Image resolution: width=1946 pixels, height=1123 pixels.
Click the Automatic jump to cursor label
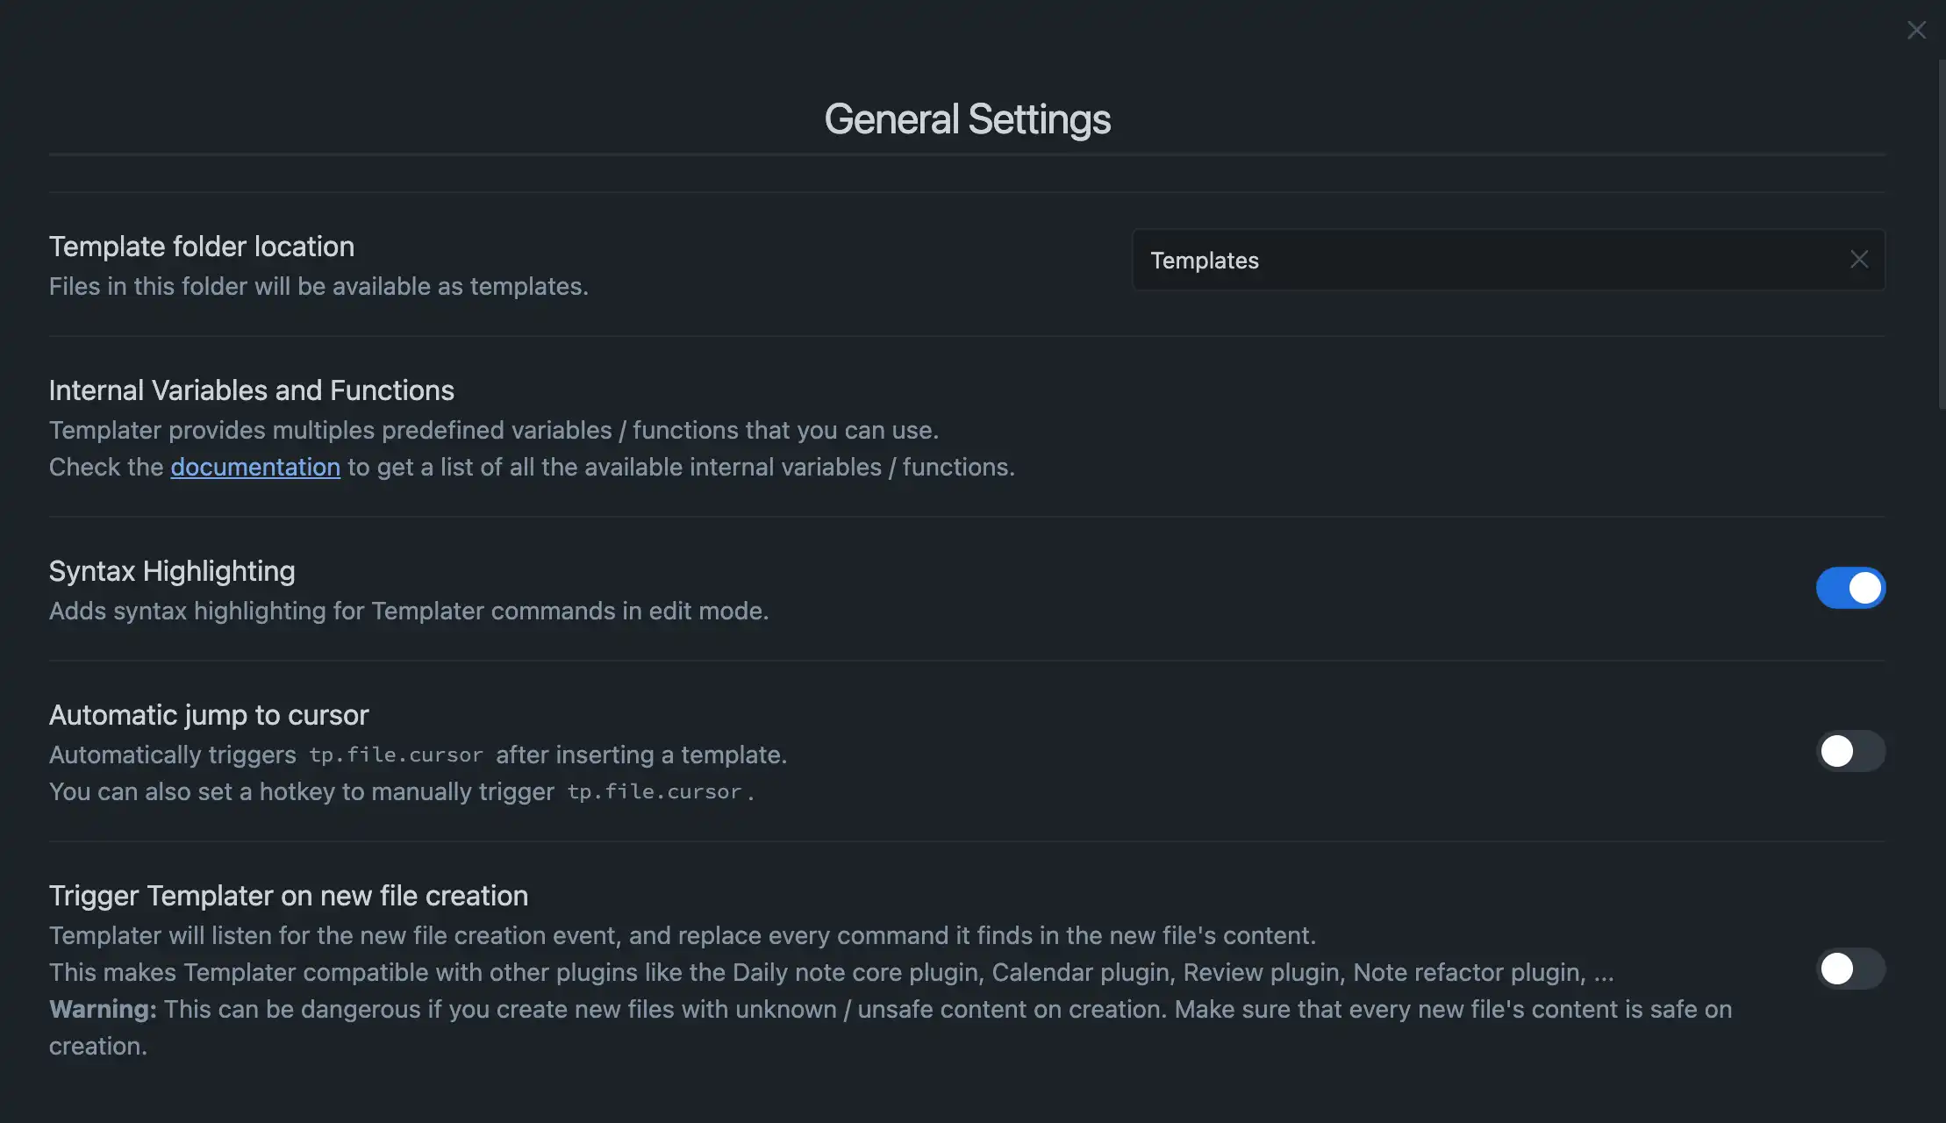pos(209,715)
